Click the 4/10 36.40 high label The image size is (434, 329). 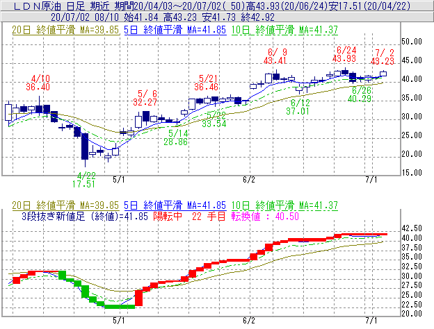[38, 83]
